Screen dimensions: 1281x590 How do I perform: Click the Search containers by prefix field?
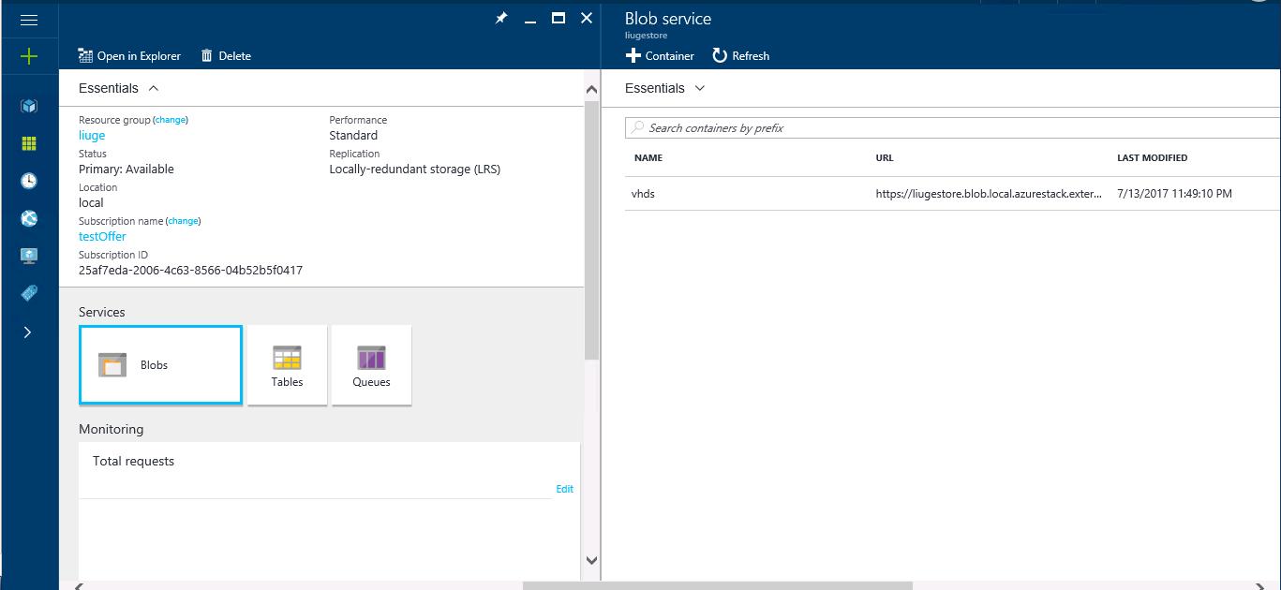tap(953, 127)
